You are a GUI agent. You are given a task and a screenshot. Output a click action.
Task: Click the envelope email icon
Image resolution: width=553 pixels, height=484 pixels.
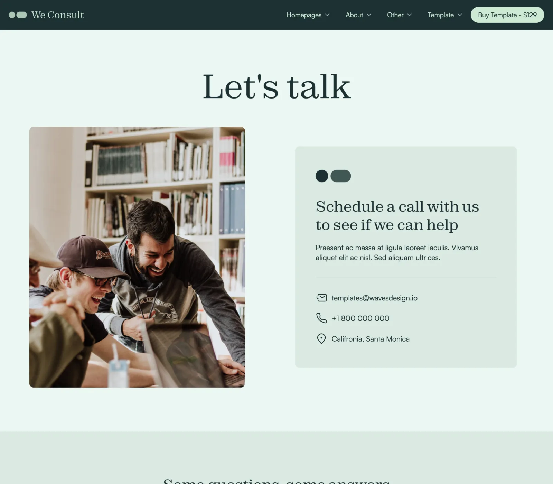[321, 298]
